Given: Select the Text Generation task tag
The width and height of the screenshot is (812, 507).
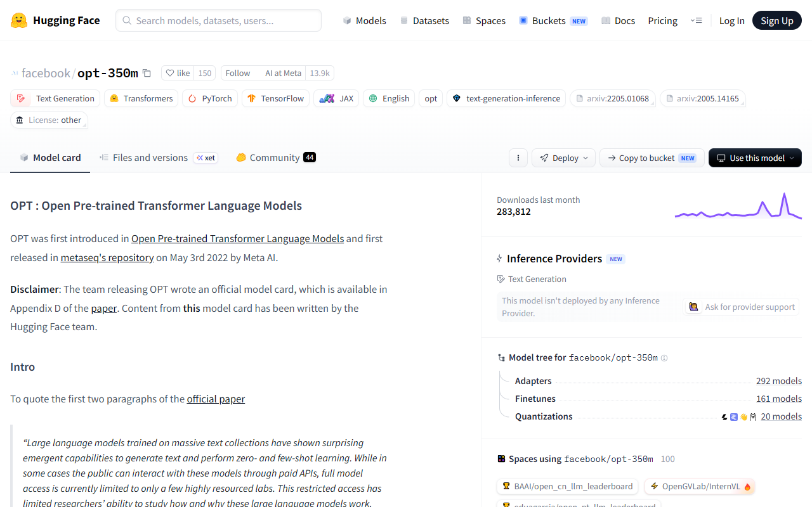Looking at the screenshot, I should click(55, 98).
